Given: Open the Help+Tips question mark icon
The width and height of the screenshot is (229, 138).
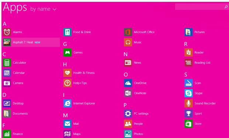Looking at the screenshot, I should click(x=67, y=83).
